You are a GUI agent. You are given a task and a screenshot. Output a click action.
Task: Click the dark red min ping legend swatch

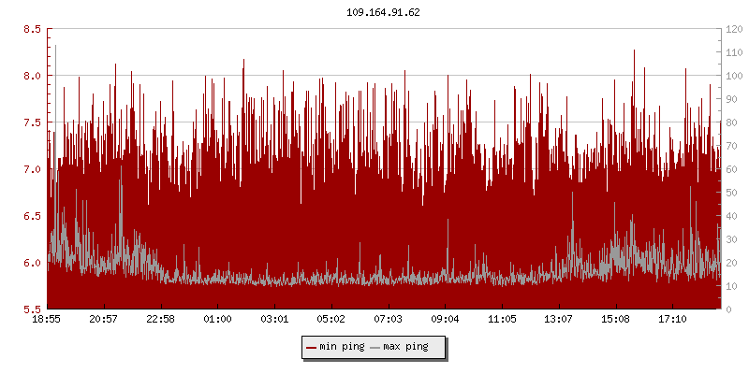[312, 347]
